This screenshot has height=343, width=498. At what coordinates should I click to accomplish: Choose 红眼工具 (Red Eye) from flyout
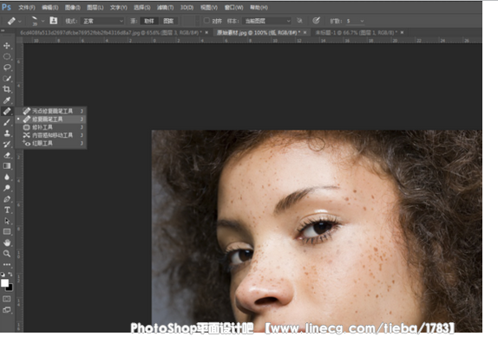coord(51,143)
